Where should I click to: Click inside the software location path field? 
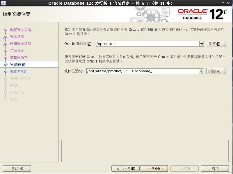click(143, 71)
